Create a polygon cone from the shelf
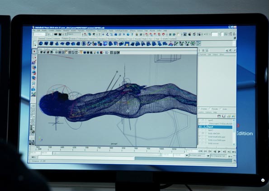The width and height of the screenshot is (269, 191). pyautogui.click(x=57, y=44)
